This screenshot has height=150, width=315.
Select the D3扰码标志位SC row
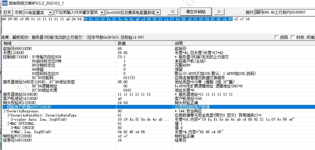click(x=159, y=73)
